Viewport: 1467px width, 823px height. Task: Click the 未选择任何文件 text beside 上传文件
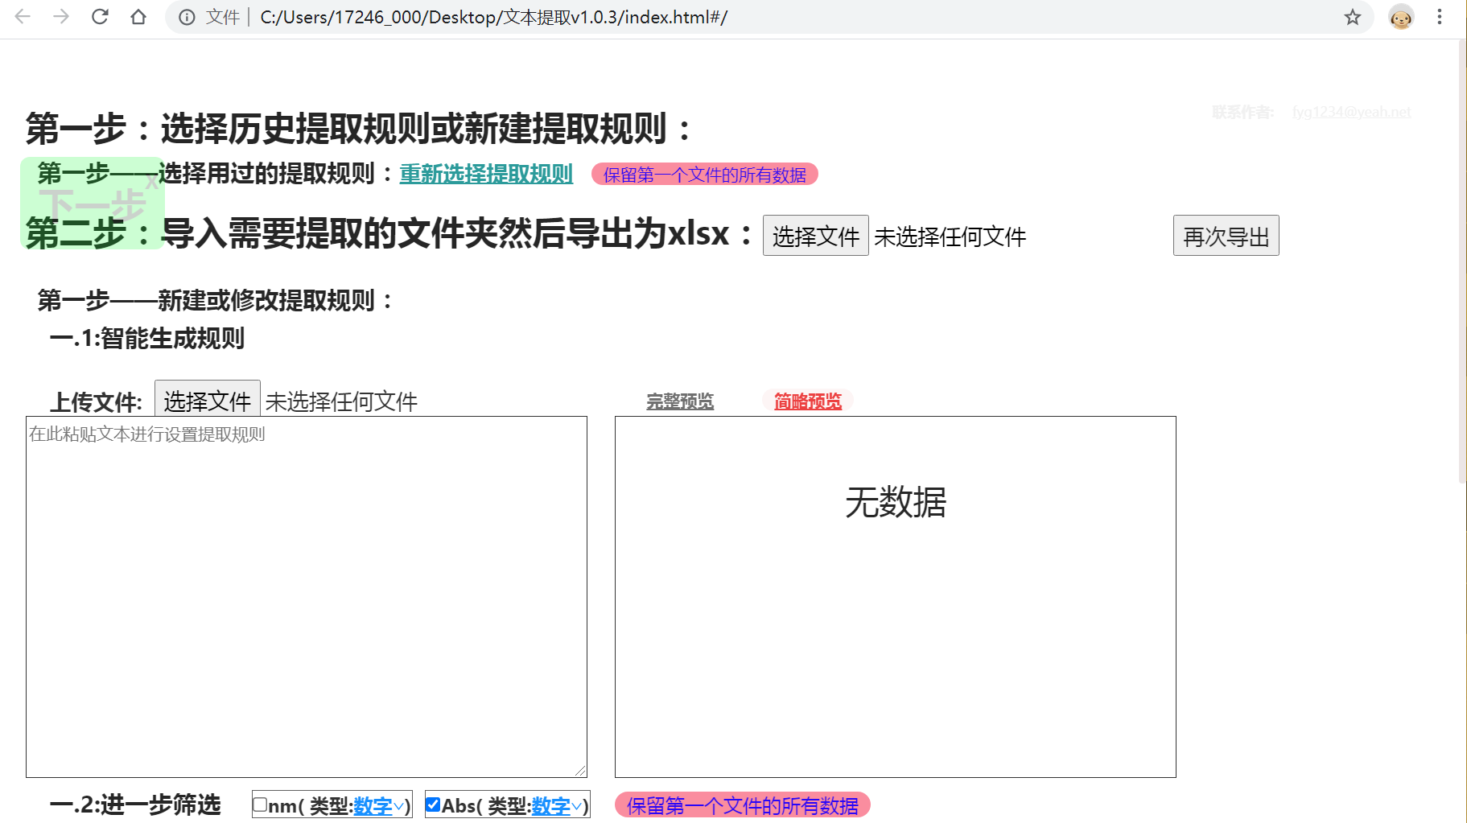tap(341, 401)
